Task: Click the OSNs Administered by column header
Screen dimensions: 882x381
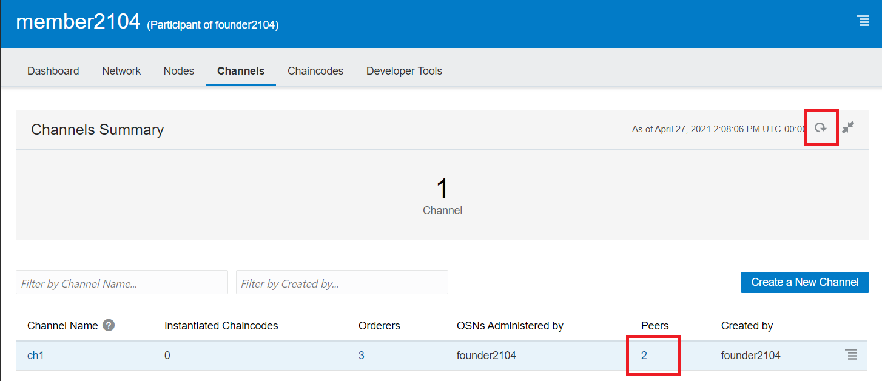Action: pyautogui.click(x=510, y=326)
